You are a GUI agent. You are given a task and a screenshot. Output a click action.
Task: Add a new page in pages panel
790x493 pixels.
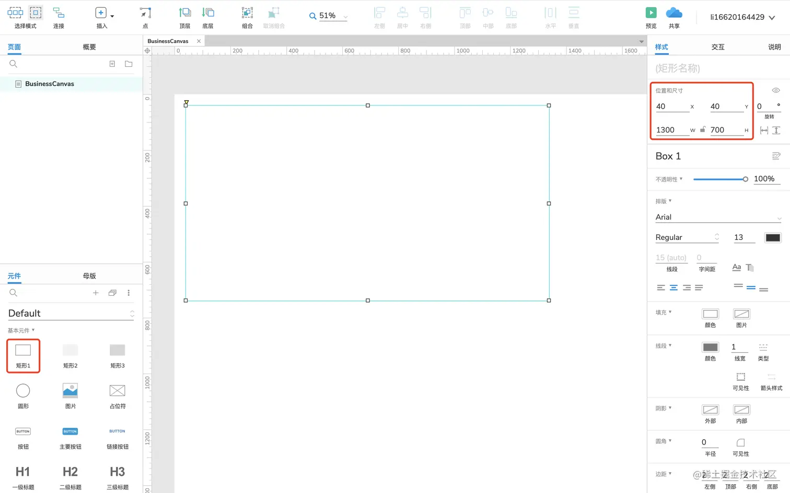[x=112, y=64]
